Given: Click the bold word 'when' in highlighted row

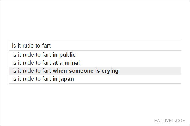Looking at the screenshot, I should click(60, 71).
